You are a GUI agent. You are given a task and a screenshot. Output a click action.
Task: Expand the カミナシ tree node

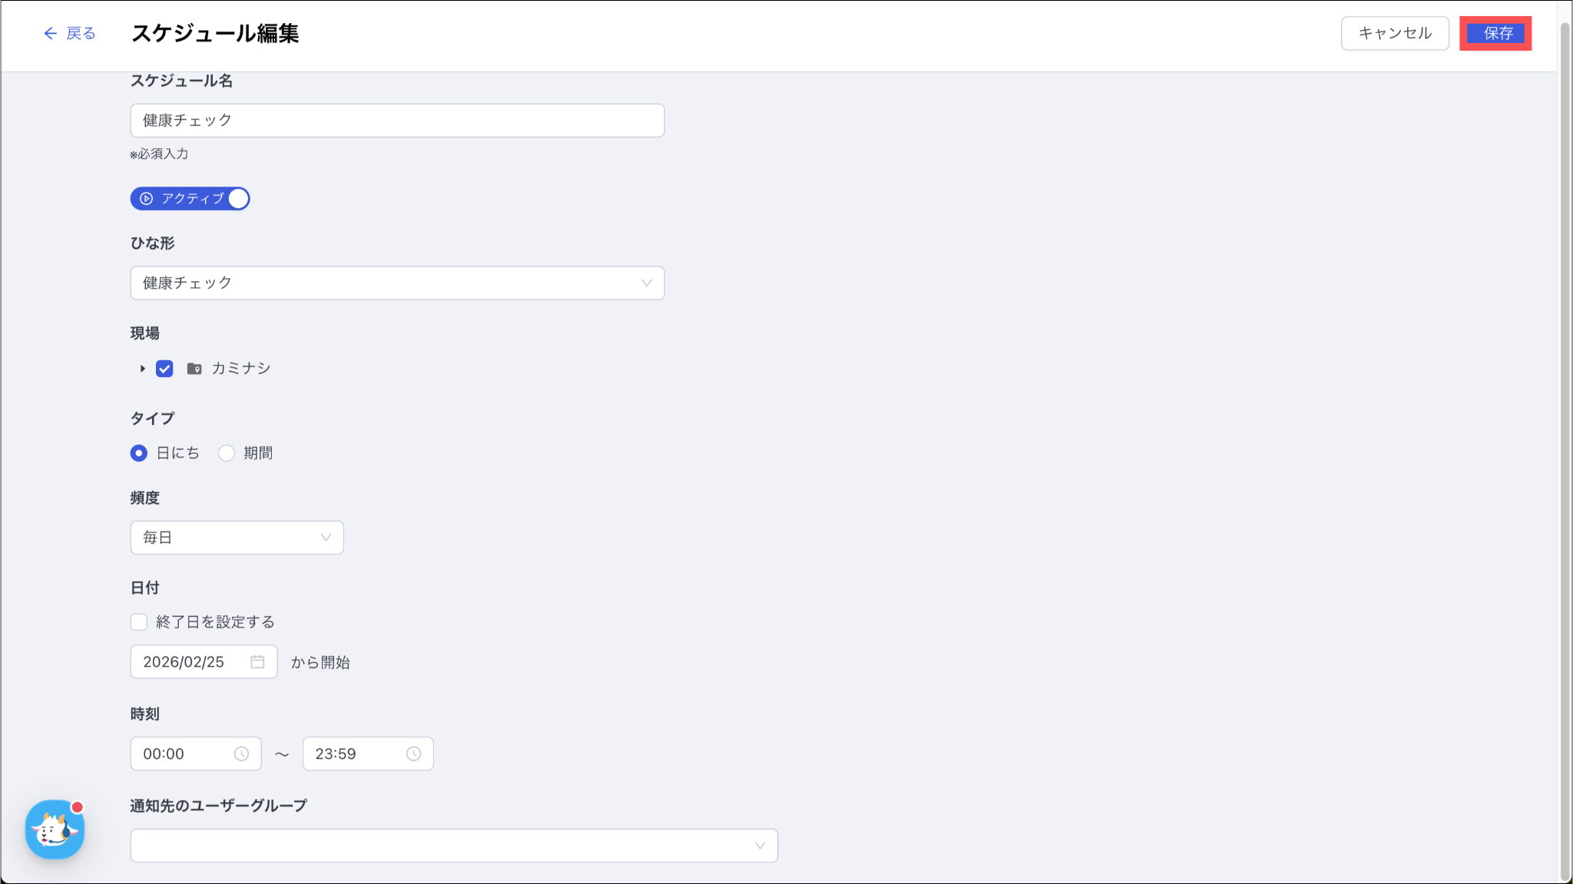[142, 369]
